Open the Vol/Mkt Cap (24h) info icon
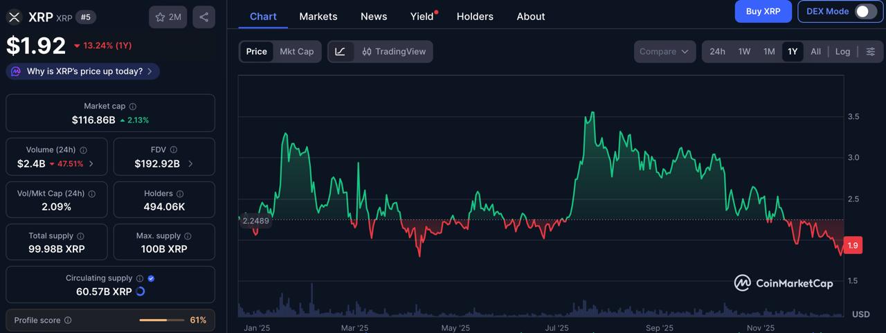Viewport: 886px width, 333px height. point(92,194)
